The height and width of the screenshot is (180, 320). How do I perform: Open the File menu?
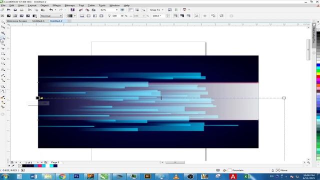3,5
